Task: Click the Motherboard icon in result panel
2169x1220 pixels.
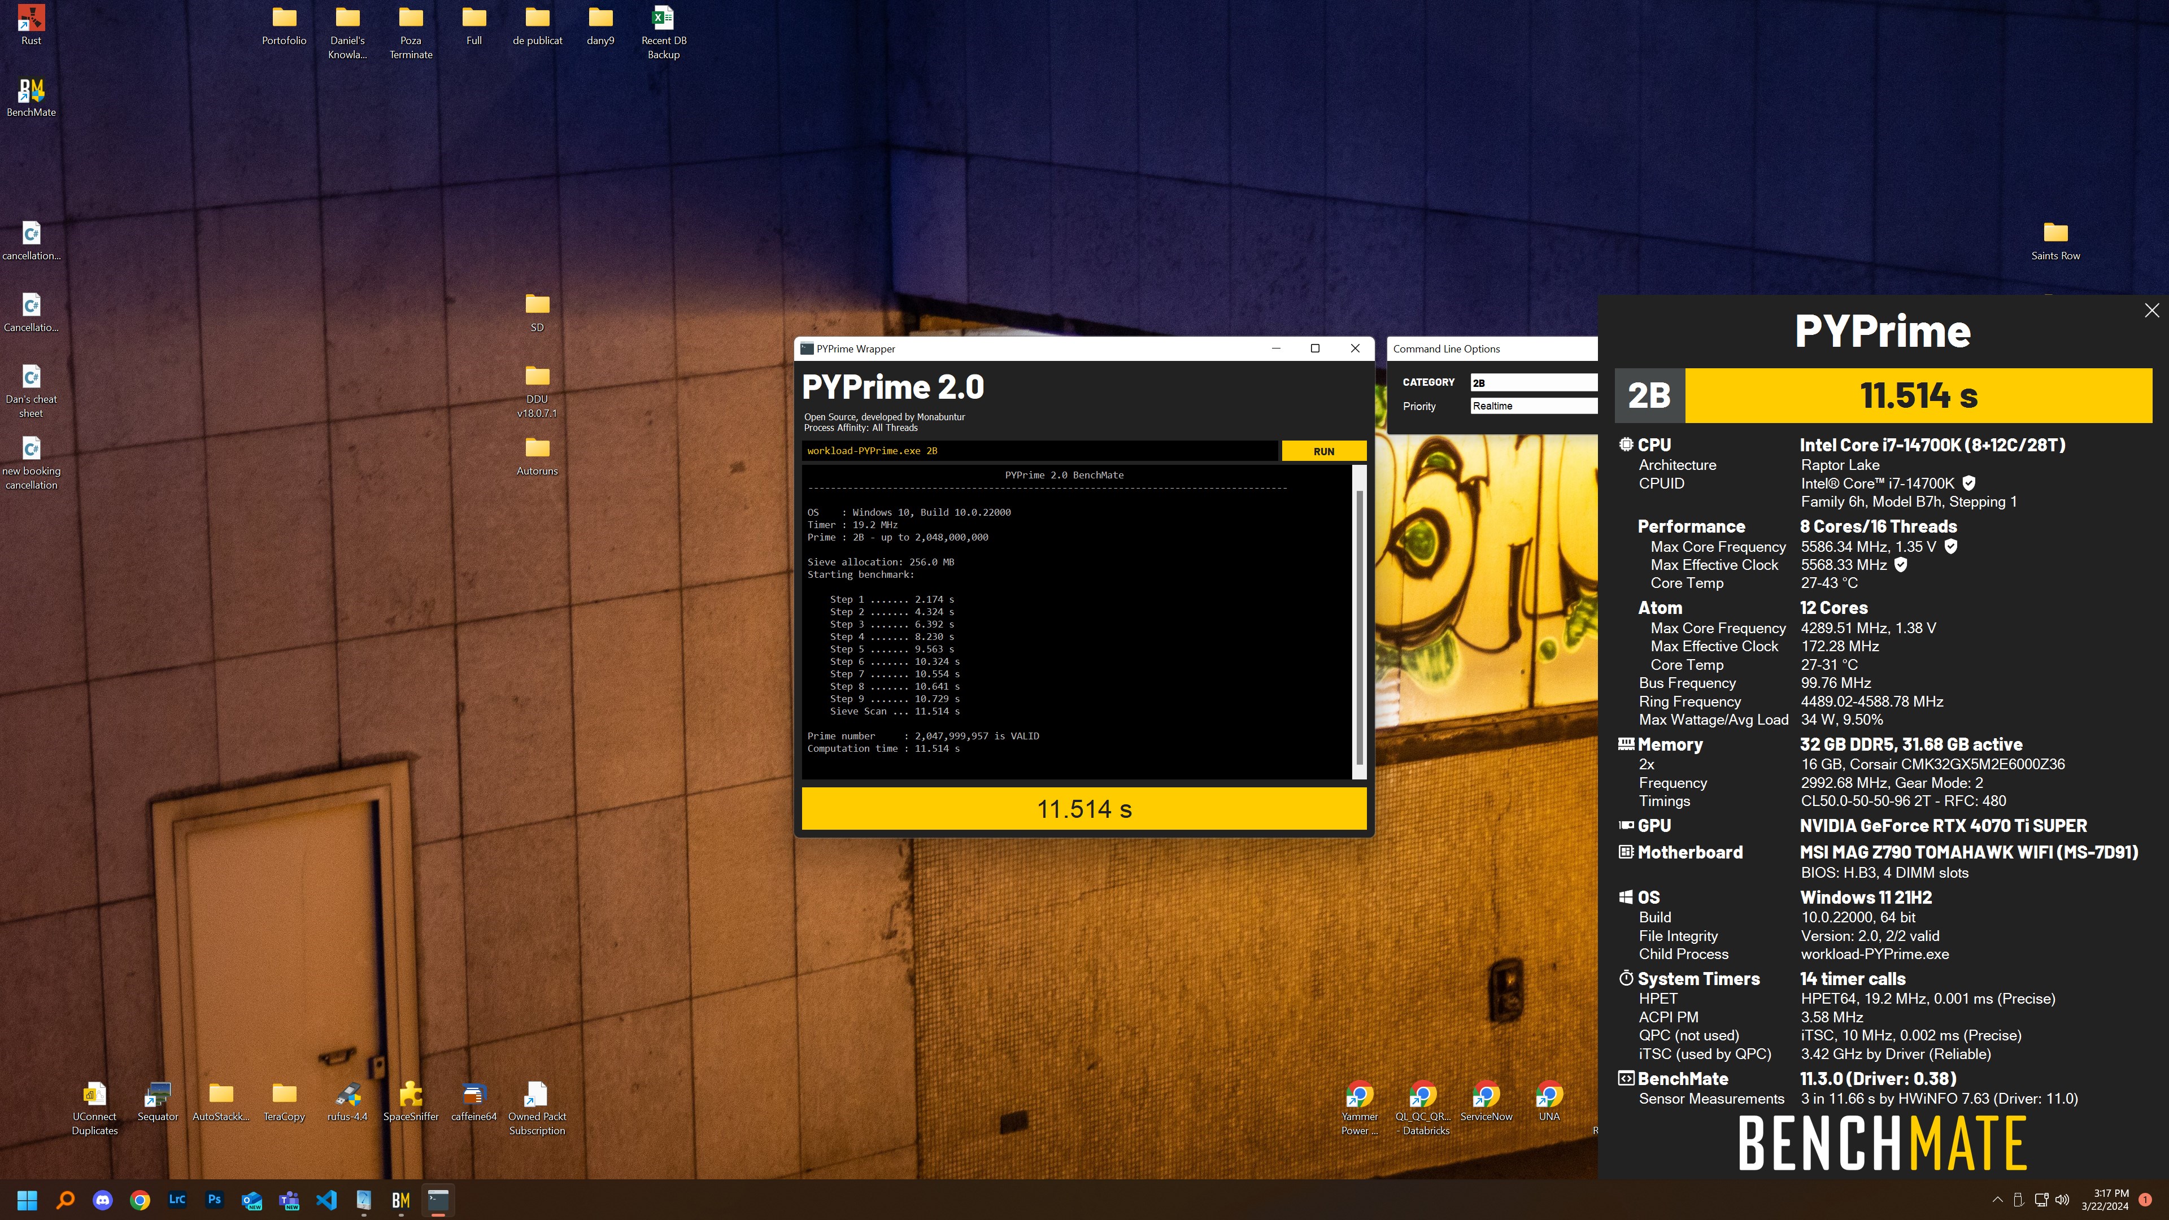Action: pyautogui.click(x=1626, y=851)
